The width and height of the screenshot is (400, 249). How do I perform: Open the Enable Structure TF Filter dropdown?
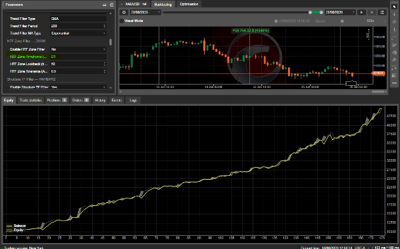[78, 87]
